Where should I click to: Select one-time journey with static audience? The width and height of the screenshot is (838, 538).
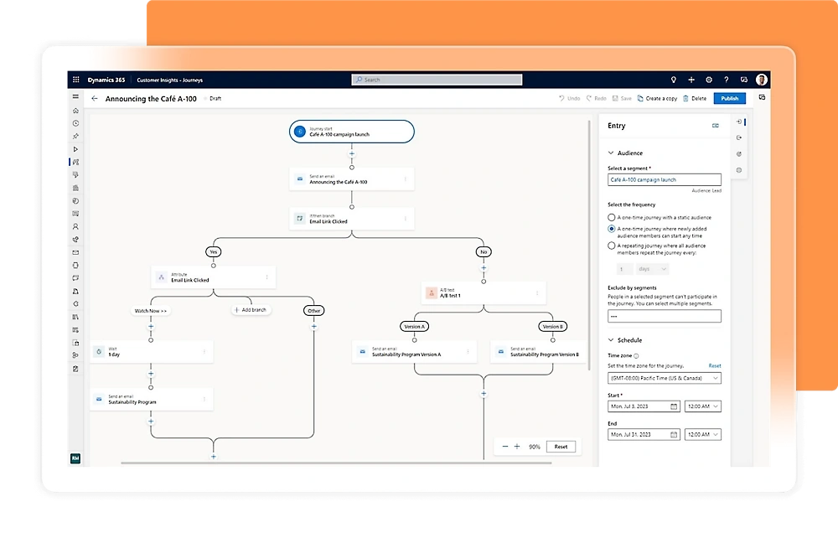click(x=612, y=217)
